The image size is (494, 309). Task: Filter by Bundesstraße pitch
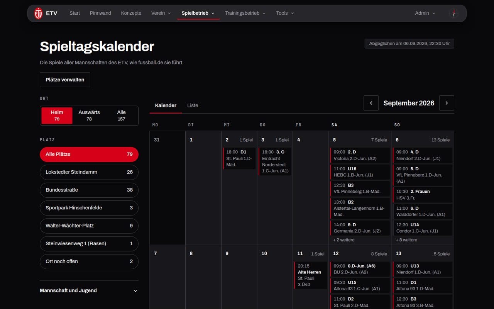coord(89,190)
